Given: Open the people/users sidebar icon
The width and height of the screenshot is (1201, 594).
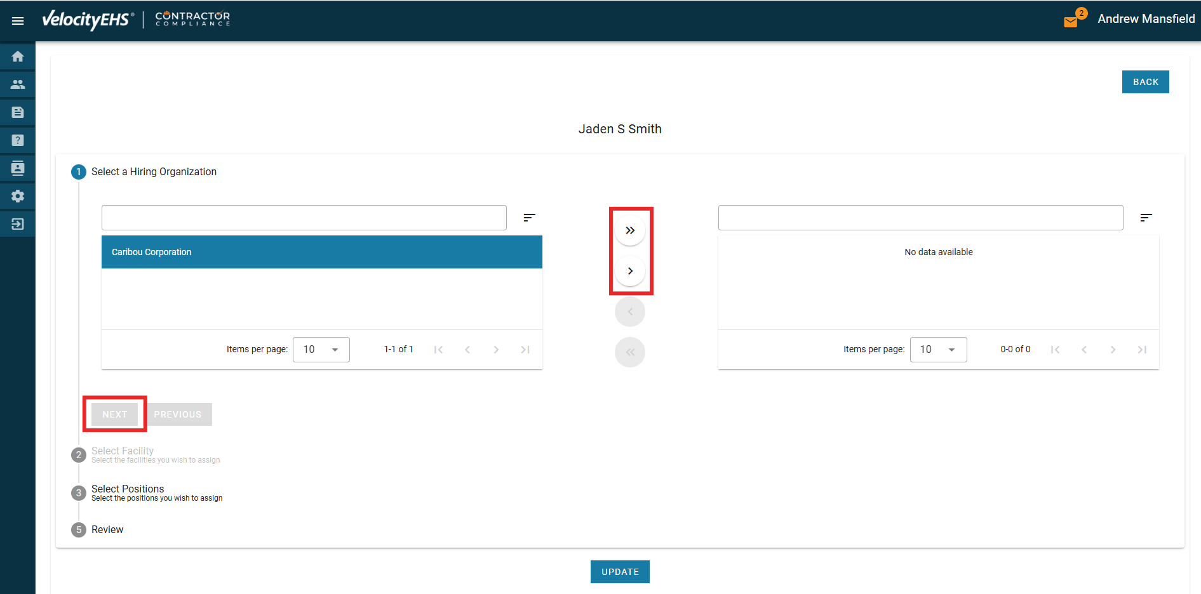Looking at the screenshot, I should [x=18, y=84].
